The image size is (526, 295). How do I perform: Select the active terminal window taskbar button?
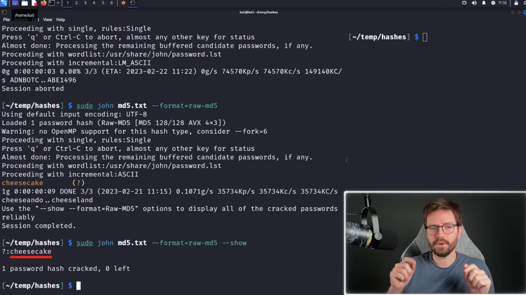click(x=133, y=3)
